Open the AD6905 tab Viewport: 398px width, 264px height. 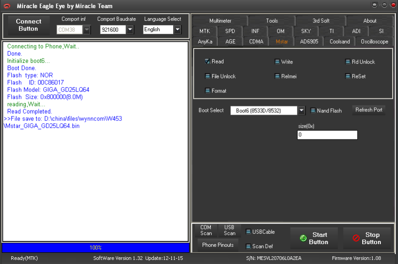click(x=309, y=41)
